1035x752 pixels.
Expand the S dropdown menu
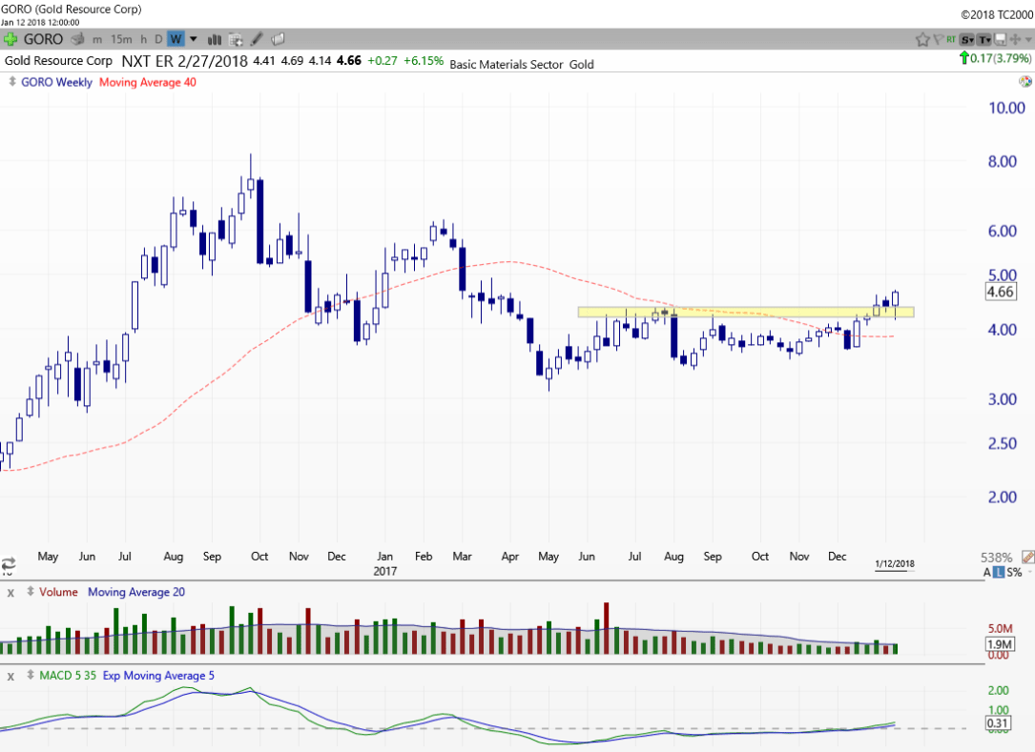coord(967,39)
